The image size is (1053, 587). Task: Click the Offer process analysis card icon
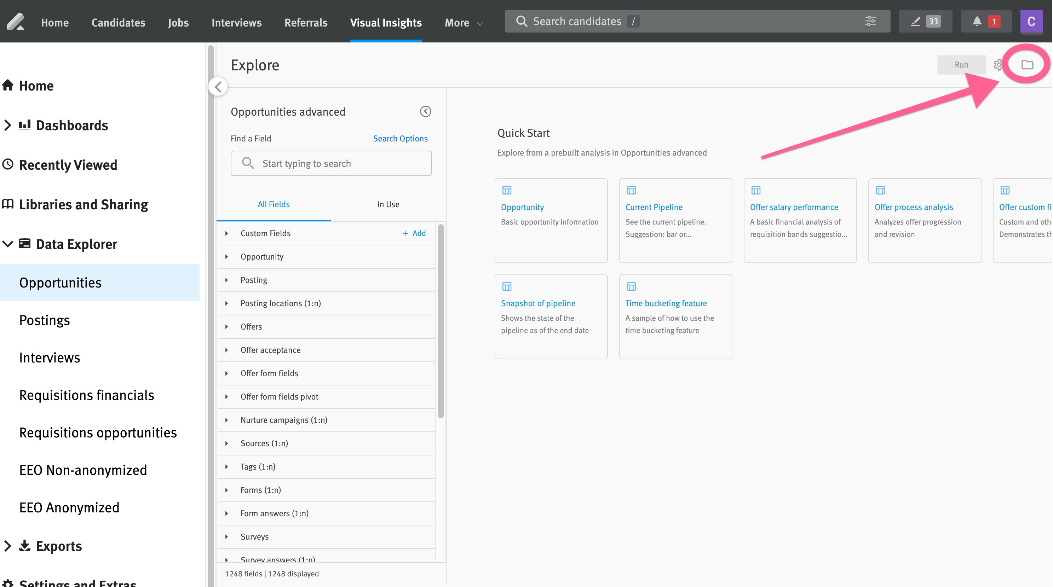coord(880,190)
